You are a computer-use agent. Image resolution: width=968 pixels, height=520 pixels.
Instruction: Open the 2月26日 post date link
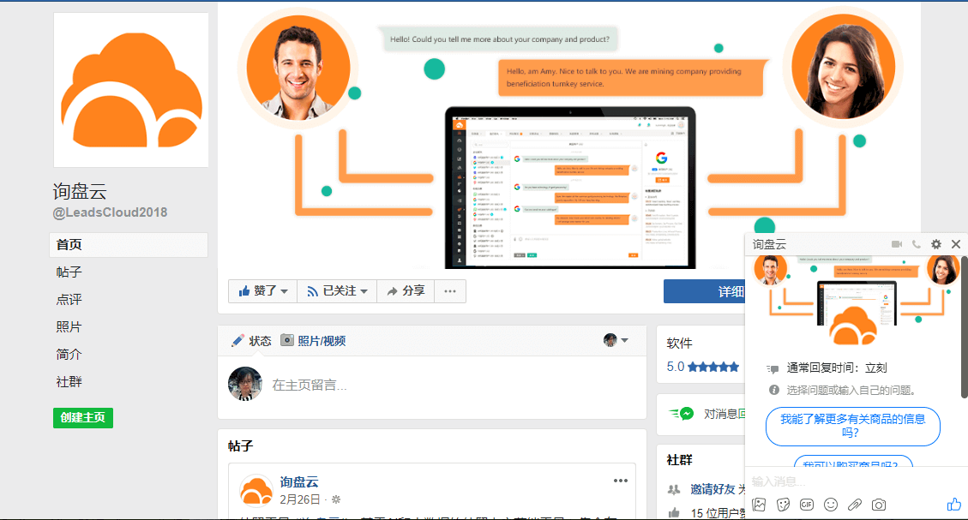(x=300, y=499)
